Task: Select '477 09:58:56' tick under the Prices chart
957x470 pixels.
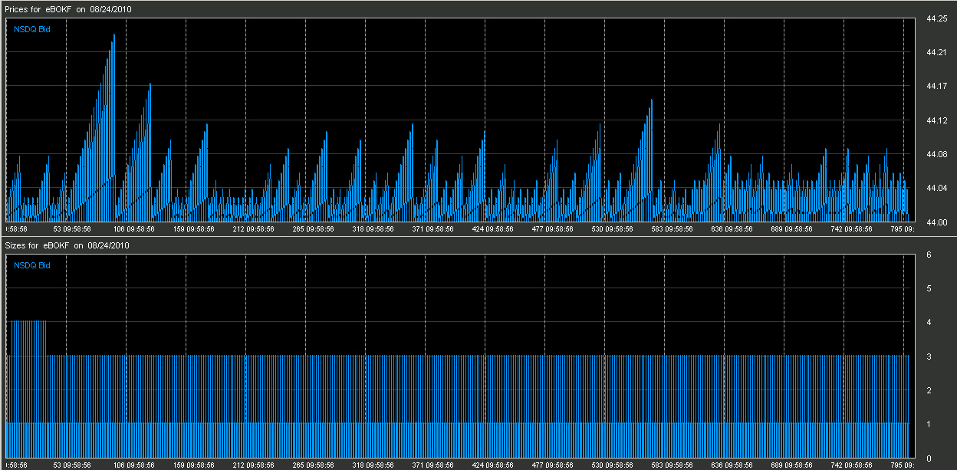Action: point(554,228)
